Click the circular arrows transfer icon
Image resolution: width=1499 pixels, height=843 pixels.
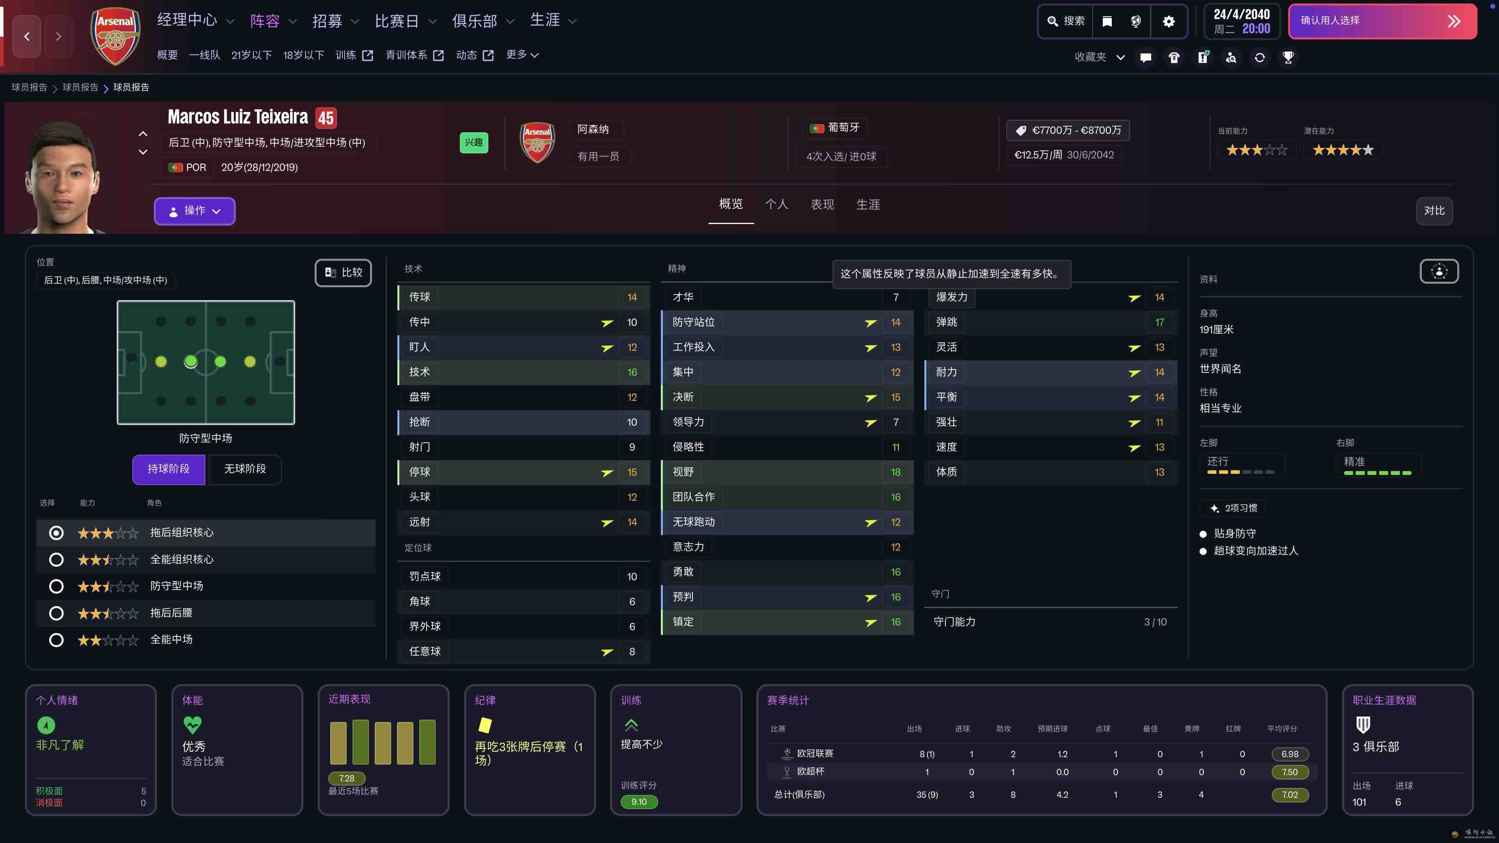[x=1259, y=57]
